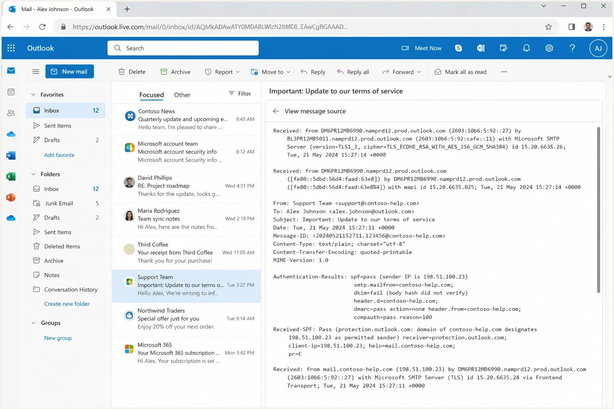Open the Third Coffee receipt email
The height and width of the screenshot is (409, 614).
[x=186, y=252]
